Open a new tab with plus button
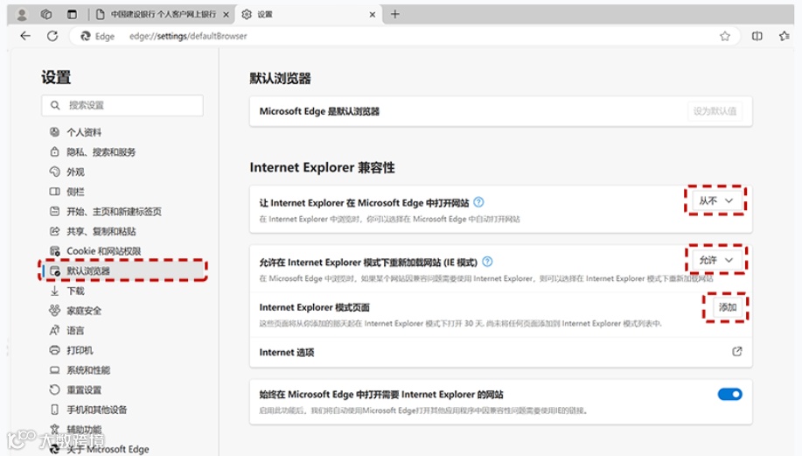This screenshot has width=802, height=456. (394, 14)
